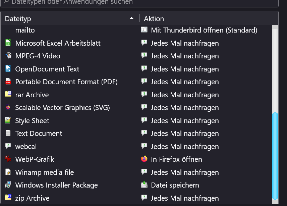
Task: Click the Style Sheet file icon
Action: tap(8, 120)
